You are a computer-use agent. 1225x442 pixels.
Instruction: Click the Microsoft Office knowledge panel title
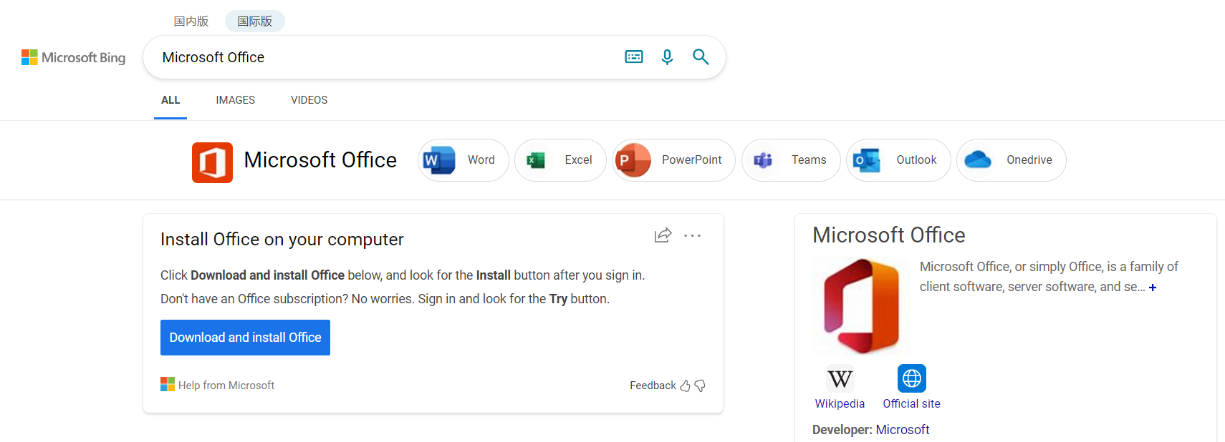889,235
